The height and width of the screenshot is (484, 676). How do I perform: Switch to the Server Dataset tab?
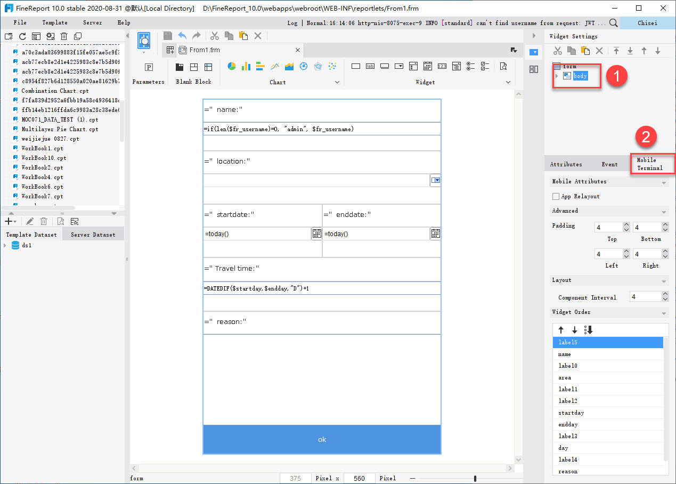coord(93,235)
